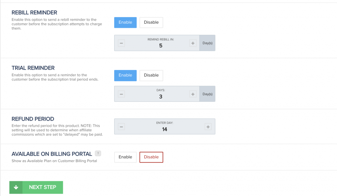Enable the Rebill Reminder option
This screenshot has width=337, height=196.
pyautogui.click(x=125, y=22)
